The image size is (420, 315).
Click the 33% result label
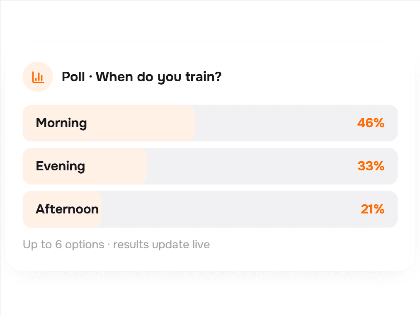(371, 166)
